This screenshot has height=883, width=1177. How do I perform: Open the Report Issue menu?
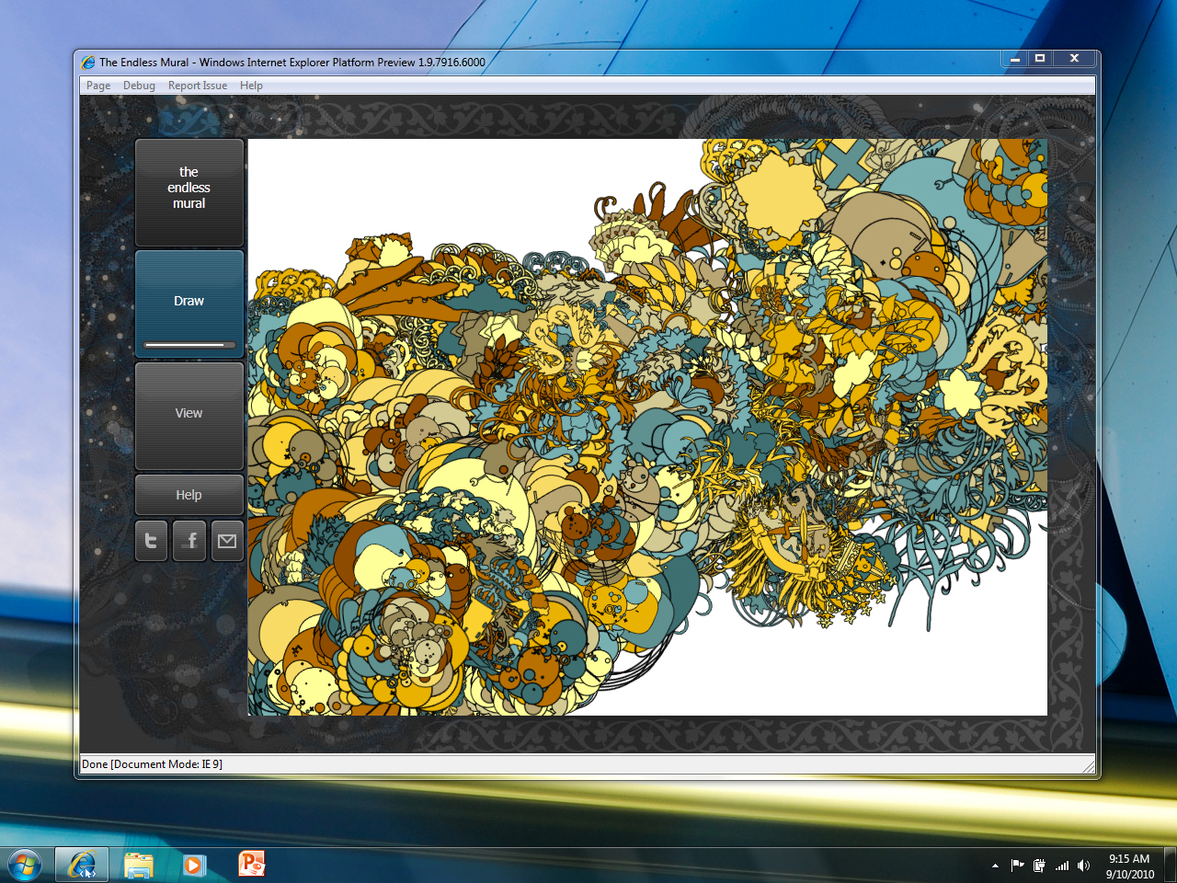pyautogui.click(x=197, y=86)
